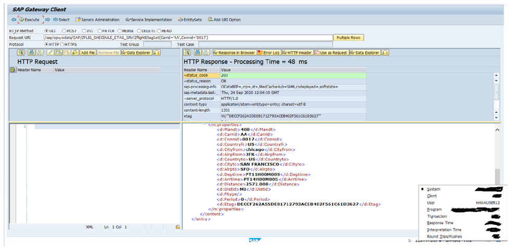Click the d:Etag value in XML response

(x=298, y=204)
